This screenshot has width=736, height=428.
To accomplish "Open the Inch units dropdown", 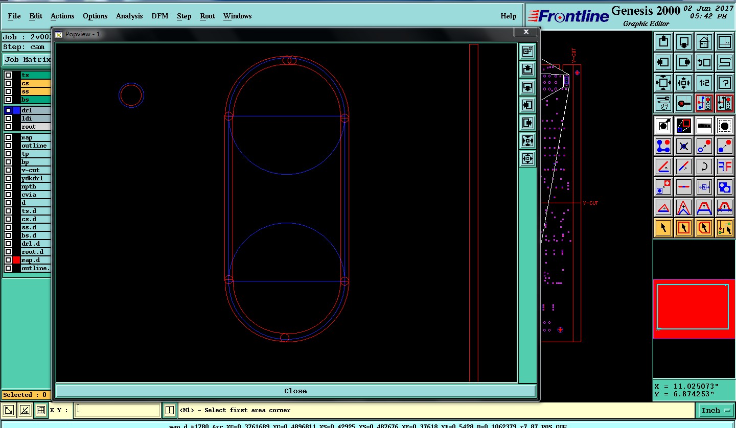I will (x=715, y=410).
